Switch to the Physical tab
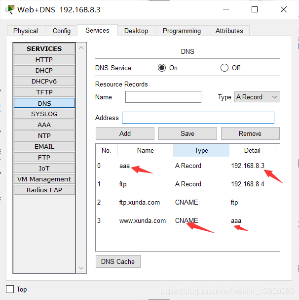This screenshot has width=299, height=300. point(26,31)
